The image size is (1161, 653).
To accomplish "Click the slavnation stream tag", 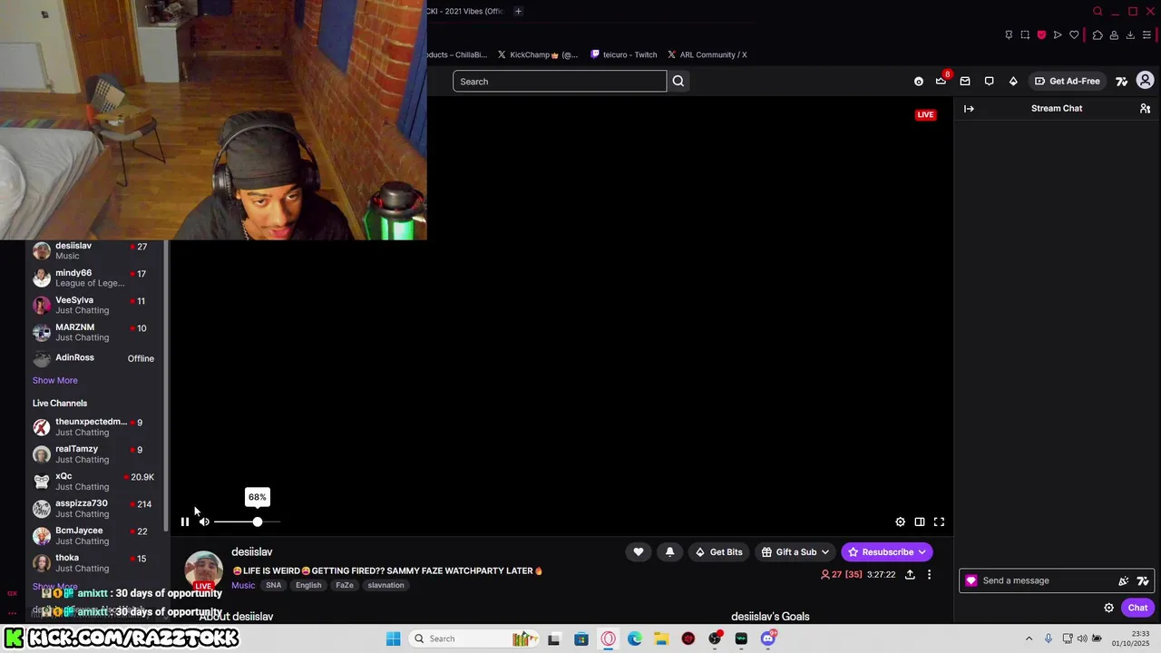I will [x=385, y=585].
